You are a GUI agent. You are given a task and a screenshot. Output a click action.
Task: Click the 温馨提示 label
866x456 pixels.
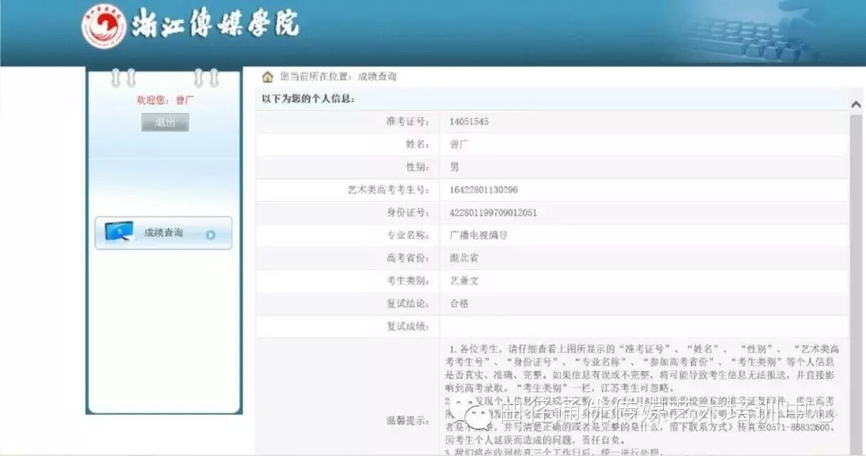click(x=408, y=421)
